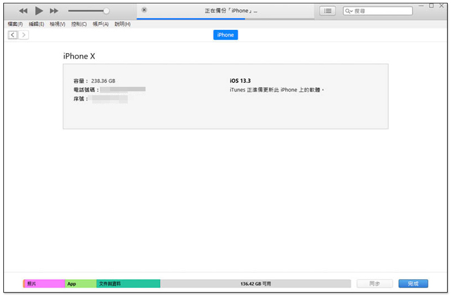The width and height of the screenshot is (451, 296).
Task: Click the 正在備份 iPhone status text
Action: point(231,11)
